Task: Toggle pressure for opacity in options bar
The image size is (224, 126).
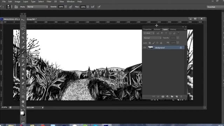Action: point(71,7)
